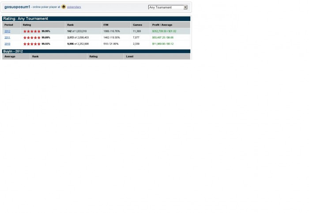309x213 pixels.
Task: Click ITM value 1906 / 16.76%
Action: (x=112, y=31)
